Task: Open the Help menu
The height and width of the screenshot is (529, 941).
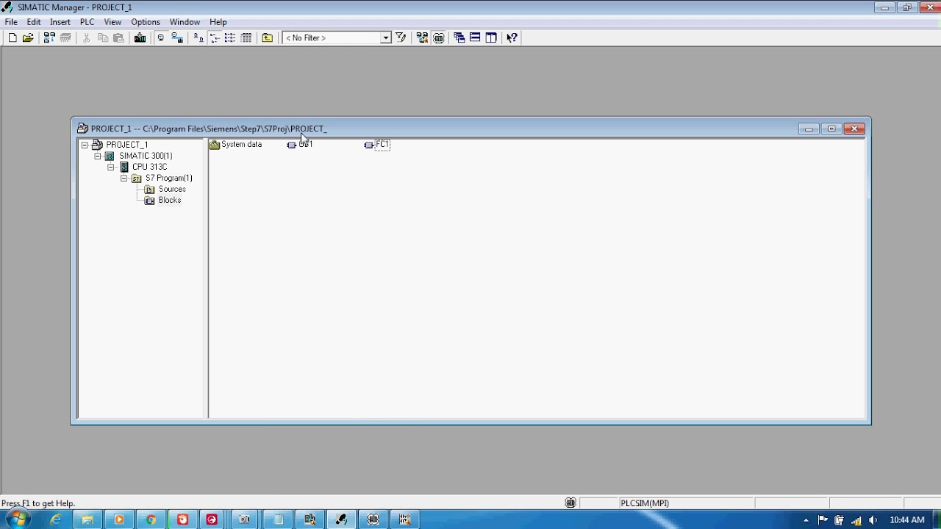Action: (218, 22)
